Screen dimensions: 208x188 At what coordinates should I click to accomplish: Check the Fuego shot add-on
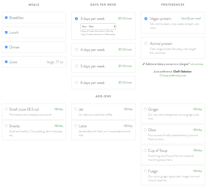(145, 171)
